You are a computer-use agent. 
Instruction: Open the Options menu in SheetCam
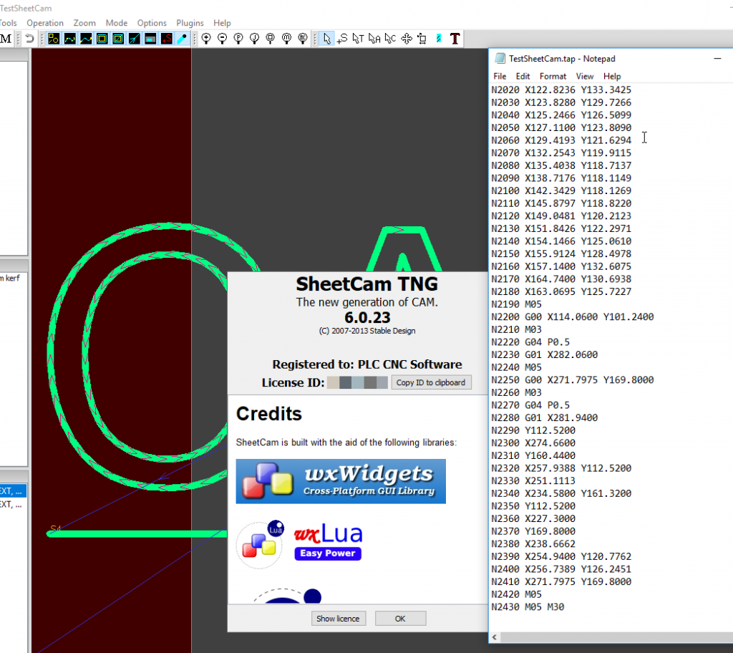[x=152, y=23]
